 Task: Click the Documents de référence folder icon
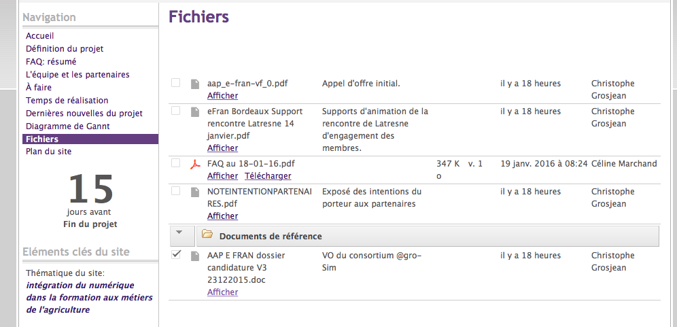[x=207, y=236]
